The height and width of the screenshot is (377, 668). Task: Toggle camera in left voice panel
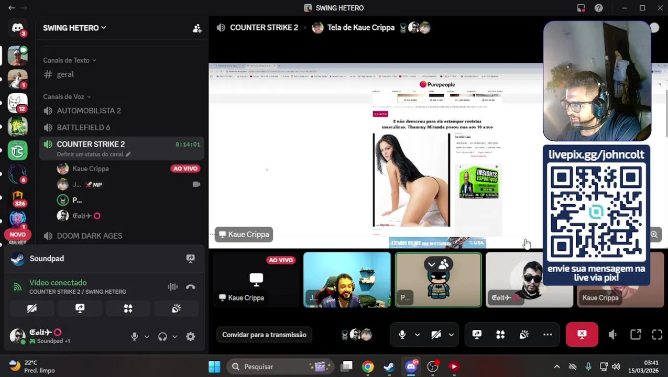click(31, 308)
